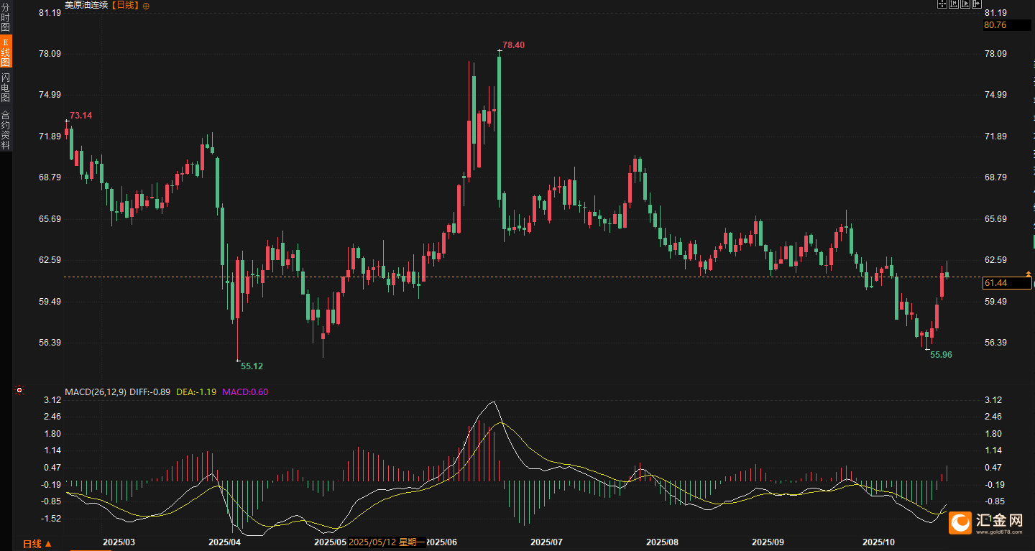This screenshot has height=551, width=1035.
Task: Switch to the 分时图 tab
Action: point(6,17)
